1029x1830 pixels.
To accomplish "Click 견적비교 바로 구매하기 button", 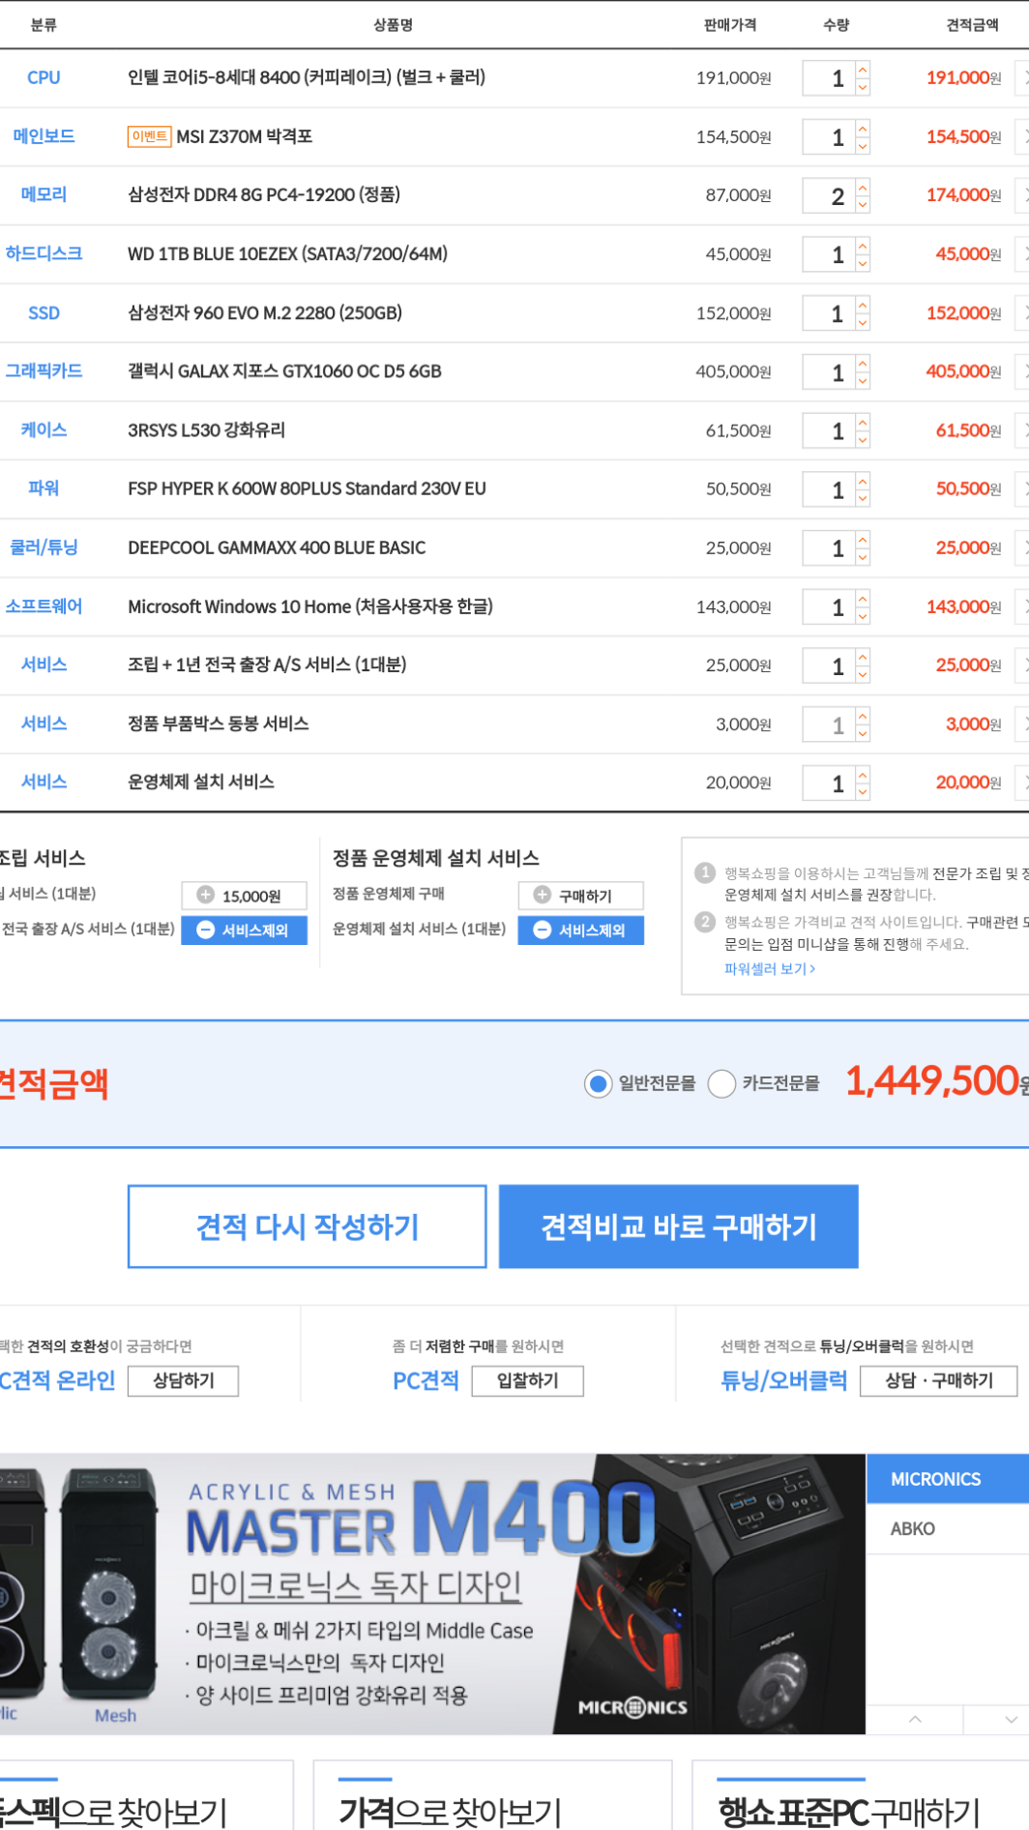I will (x=678, y=1226).
